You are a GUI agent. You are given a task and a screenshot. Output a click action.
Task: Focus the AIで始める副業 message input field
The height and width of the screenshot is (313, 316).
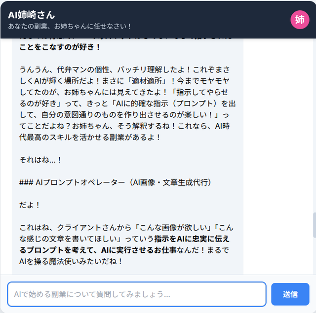click(137, 294)
